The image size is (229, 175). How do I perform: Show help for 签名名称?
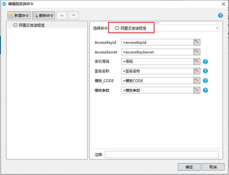coord(205,71)
